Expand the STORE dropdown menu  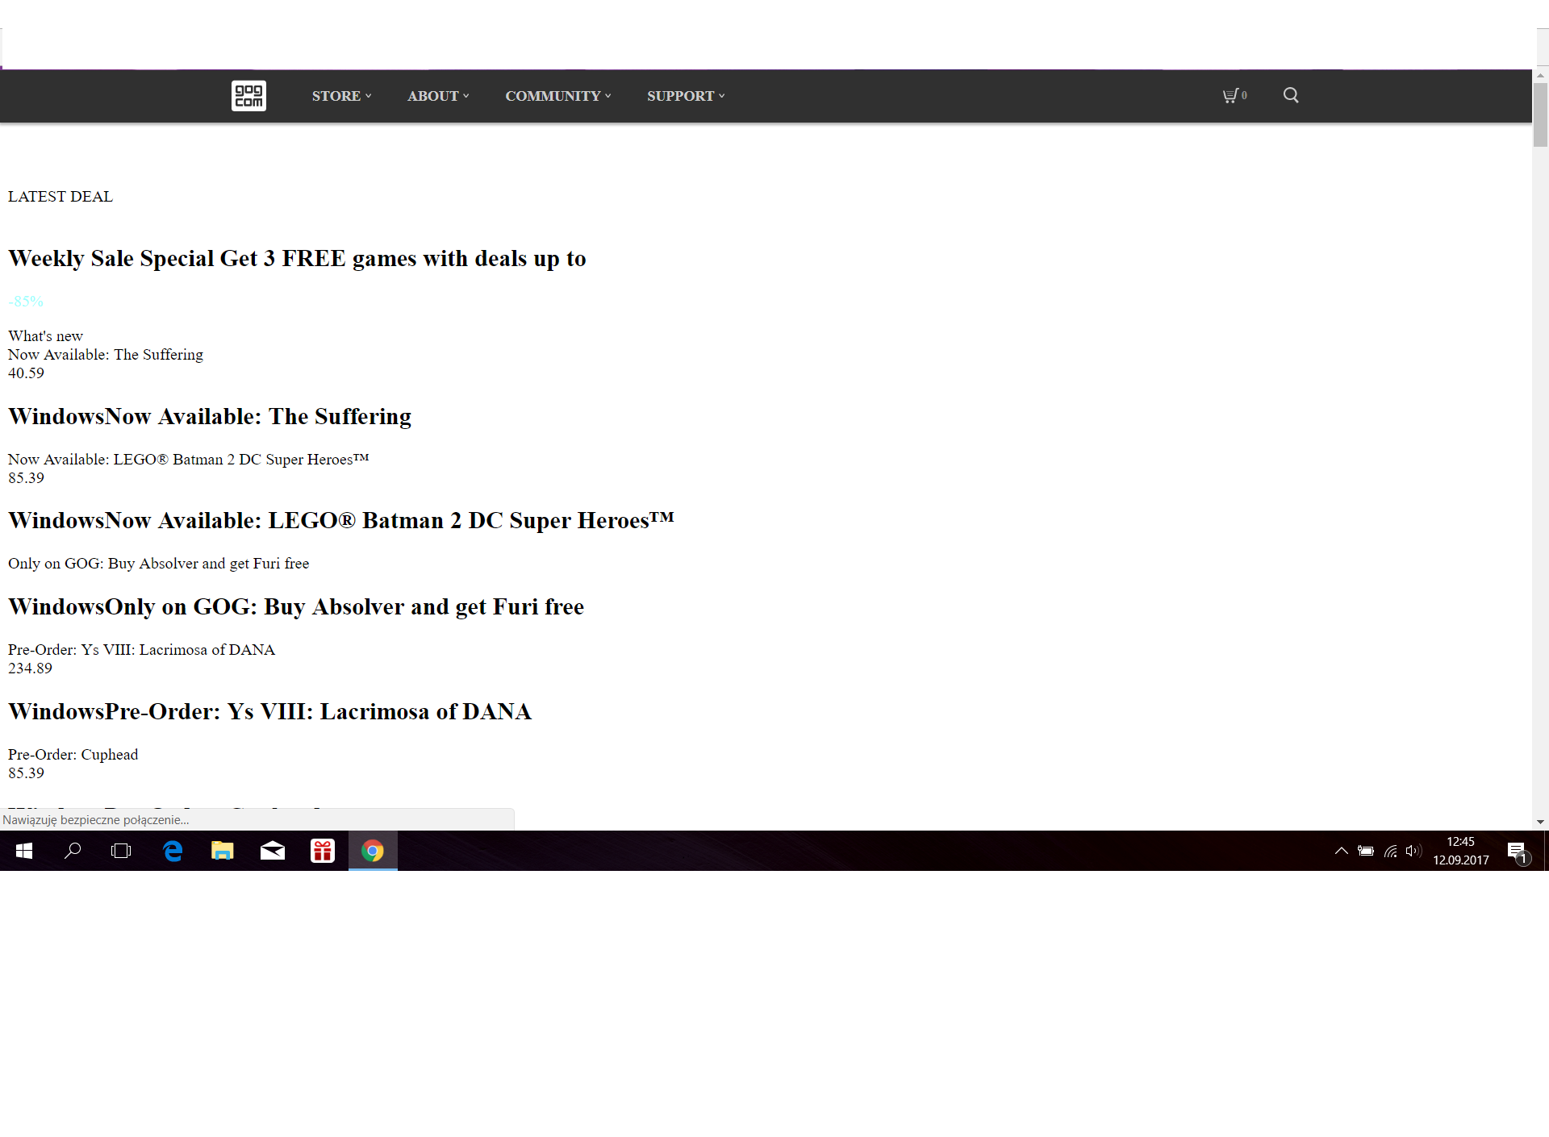tap(341, 96)
